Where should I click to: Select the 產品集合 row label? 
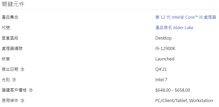10,17
